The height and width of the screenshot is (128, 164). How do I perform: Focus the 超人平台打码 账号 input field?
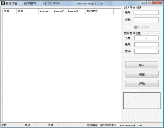click(146, 13)
